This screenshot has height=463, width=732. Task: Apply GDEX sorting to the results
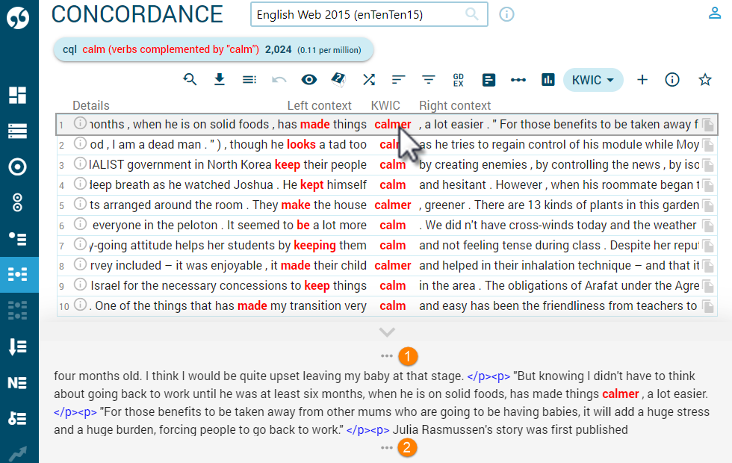pos(458,80)
